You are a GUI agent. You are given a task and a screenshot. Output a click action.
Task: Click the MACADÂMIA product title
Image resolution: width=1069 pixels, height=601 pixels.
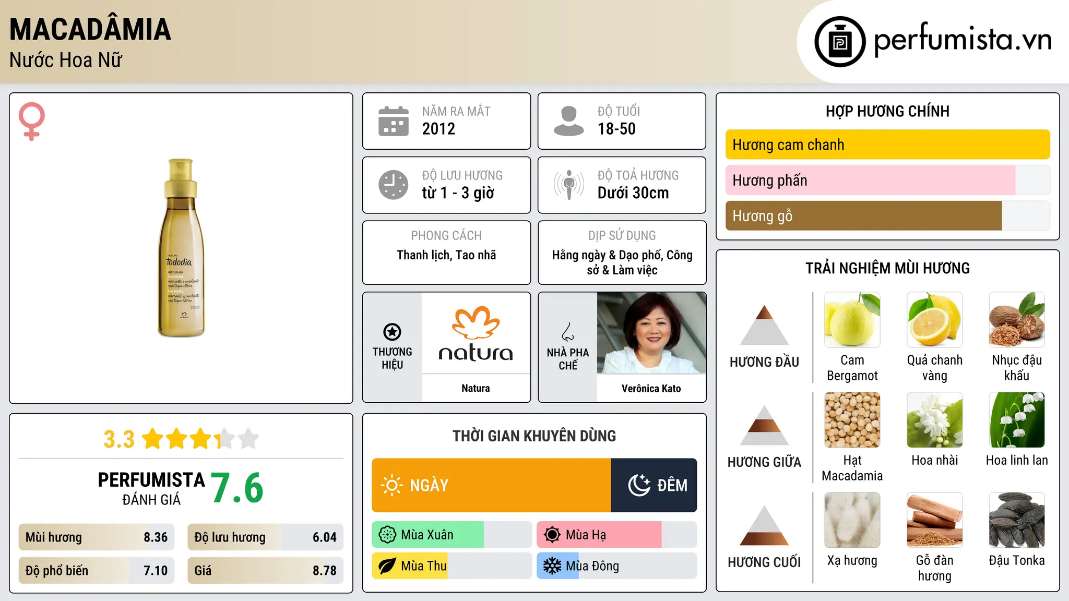point(90,29)
